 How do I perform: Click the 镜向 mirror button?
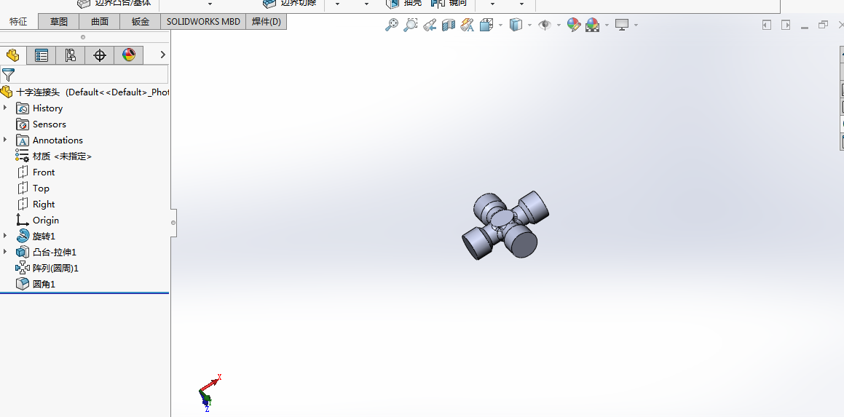[x=449, y=3]
